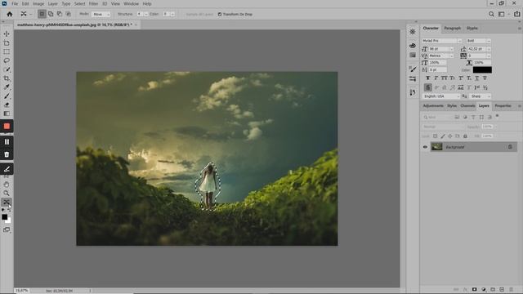Select the Hand tool
This screenshot has width=523, height=294.
[7, 185]
